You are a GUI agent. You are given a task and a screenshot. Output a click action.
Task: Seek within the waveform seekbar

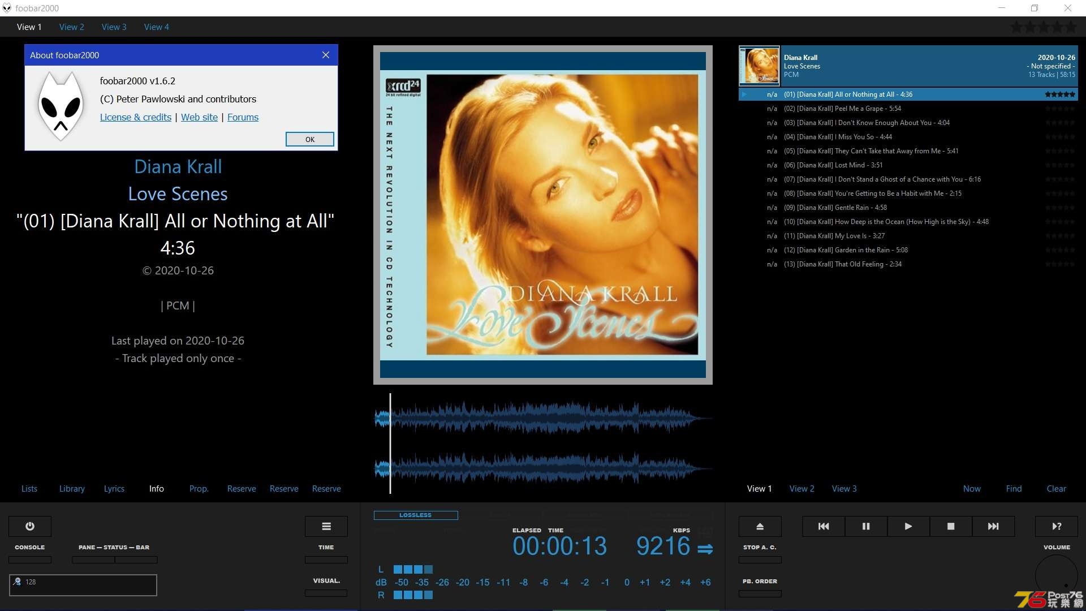pyautogui.click(x=543, y=444)
